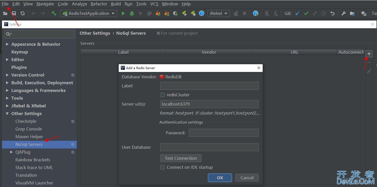Select Translation settings item

[x=26, y=175]
